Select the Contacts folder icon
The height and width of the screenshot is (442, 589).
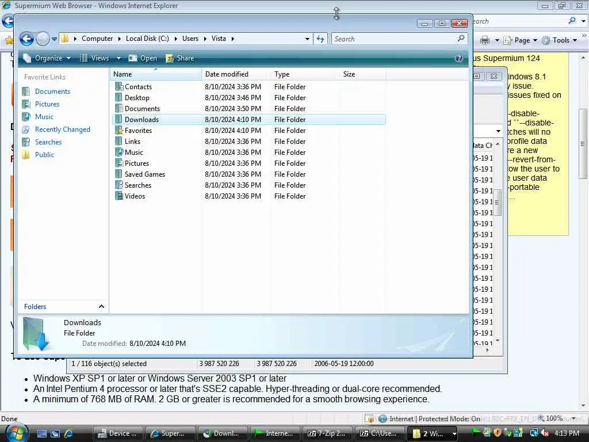[118, 87]
